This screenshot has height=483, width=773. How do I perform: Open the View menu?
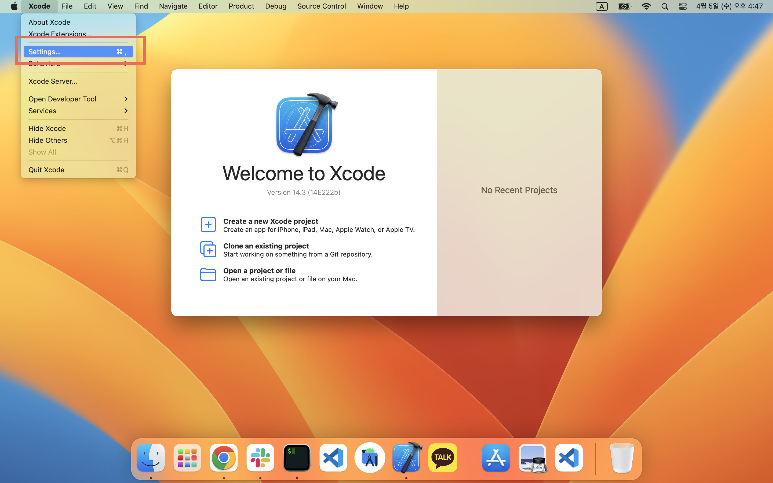[115, 6]
